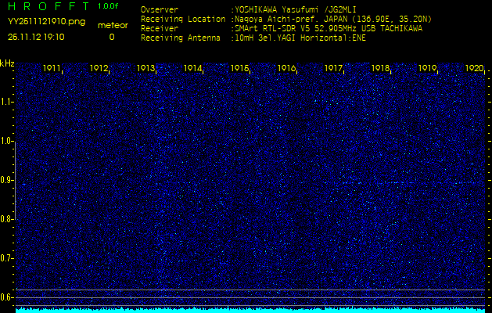
Task: Select the Receiving Location label
Action: point(183,19)
